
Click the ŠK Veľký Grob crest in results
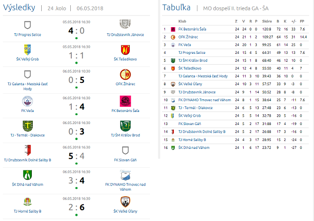click(28, 49)
